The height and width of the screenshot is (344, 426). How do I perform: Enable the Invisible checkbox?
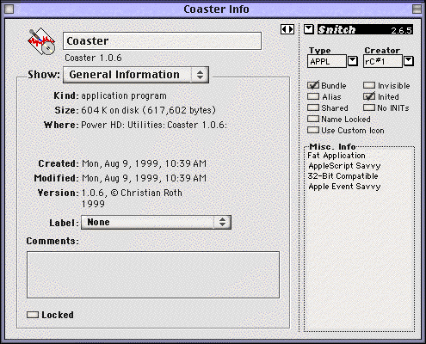coord(369,85)
